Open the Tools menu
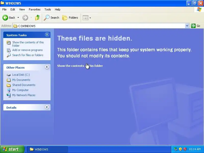This screenshot has height=153, width=204. click(48, 9)
